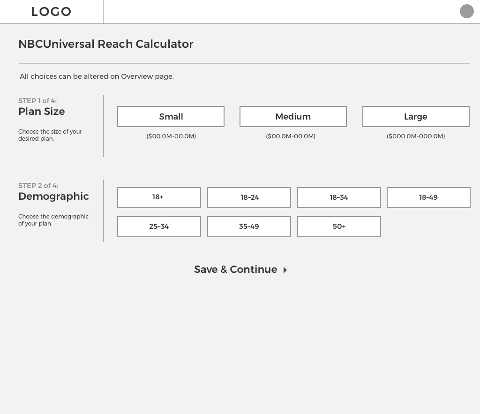The width and height of the screenshot is (480, 414).
Task: Click the price range under Small
Action: click(x=171, y=136)
